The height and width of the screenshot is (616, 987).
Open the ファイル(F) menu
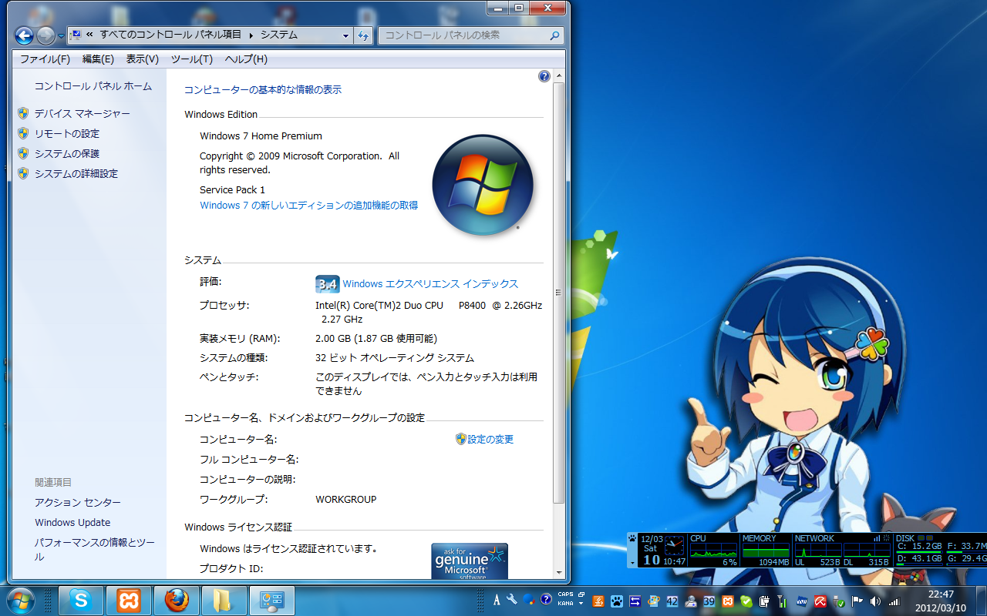tap(45, 59)
